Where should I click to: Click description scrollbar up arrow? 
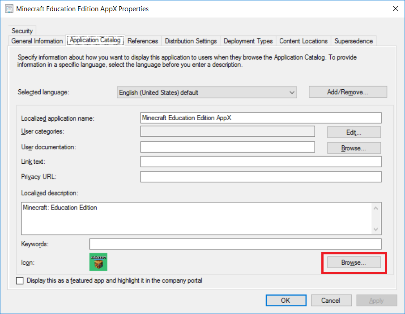[375, 208]
